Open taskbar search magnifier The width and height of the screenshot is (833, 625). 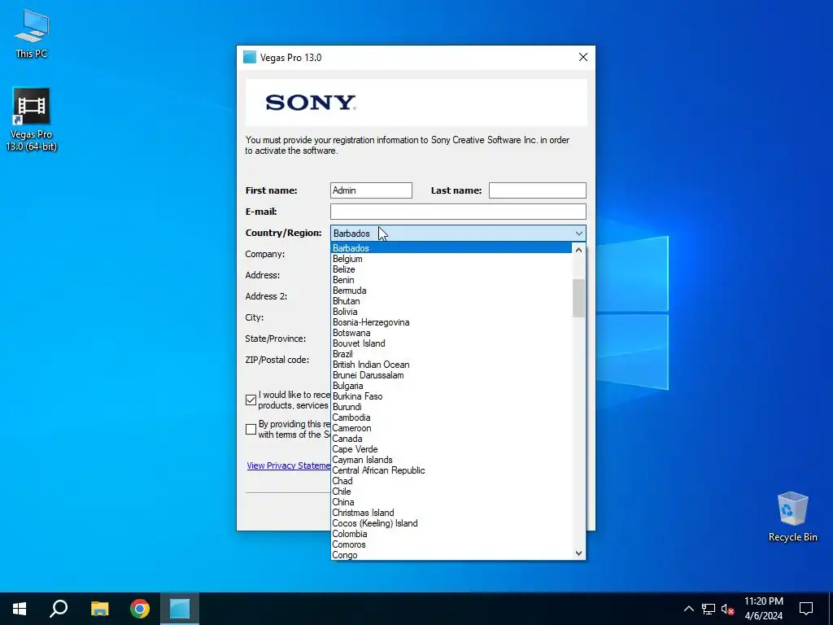point(59,609)
